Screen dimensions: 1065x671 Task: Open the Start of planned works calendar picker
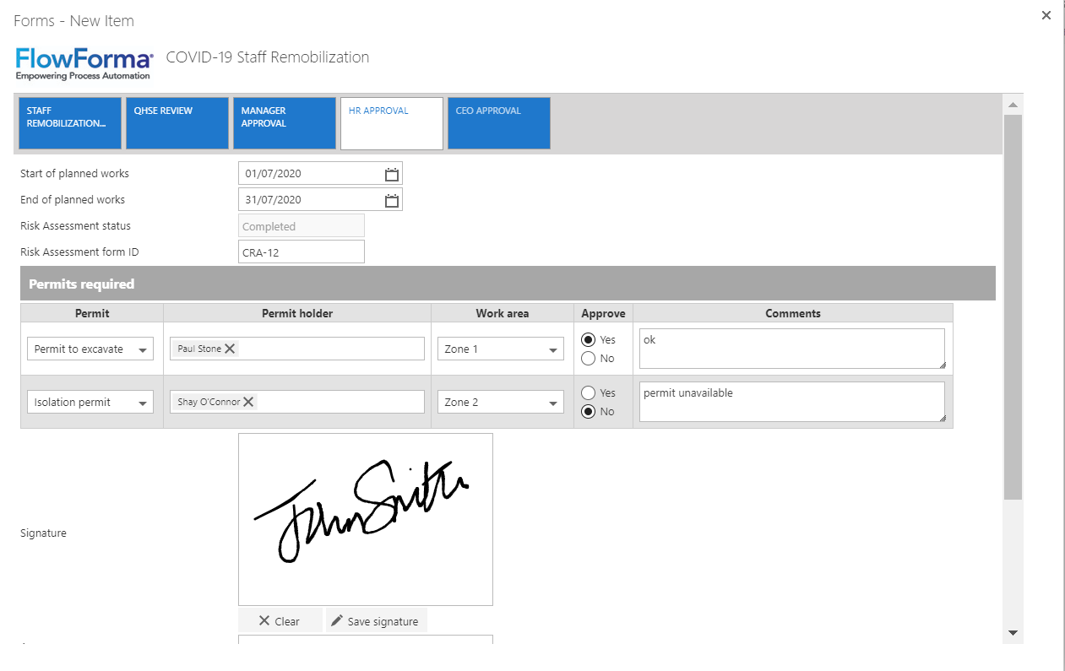tap(390, 173)
